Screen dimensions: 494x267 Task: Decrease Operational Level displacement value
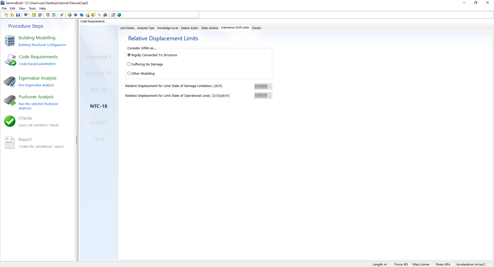pyautogui.click(x=270, y=97)
